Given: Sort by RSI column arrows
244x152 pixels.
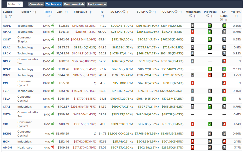Looking at the screenshot, I should pyautogui.click(x=103, y=16).
